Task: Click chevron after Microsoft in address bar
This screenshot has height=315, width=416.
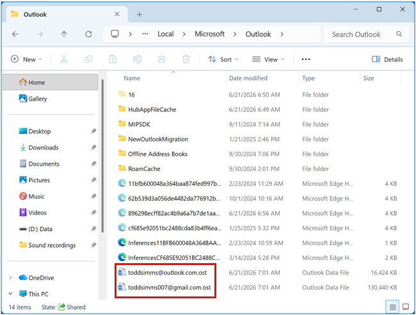Action: pos(235,34)
